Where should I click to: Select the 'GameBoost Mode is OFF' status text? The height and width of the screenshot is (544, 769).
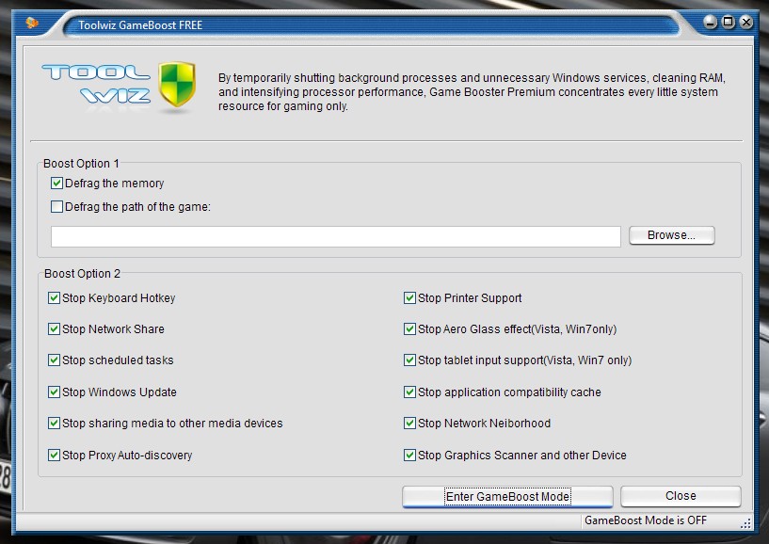click(646, 520)
